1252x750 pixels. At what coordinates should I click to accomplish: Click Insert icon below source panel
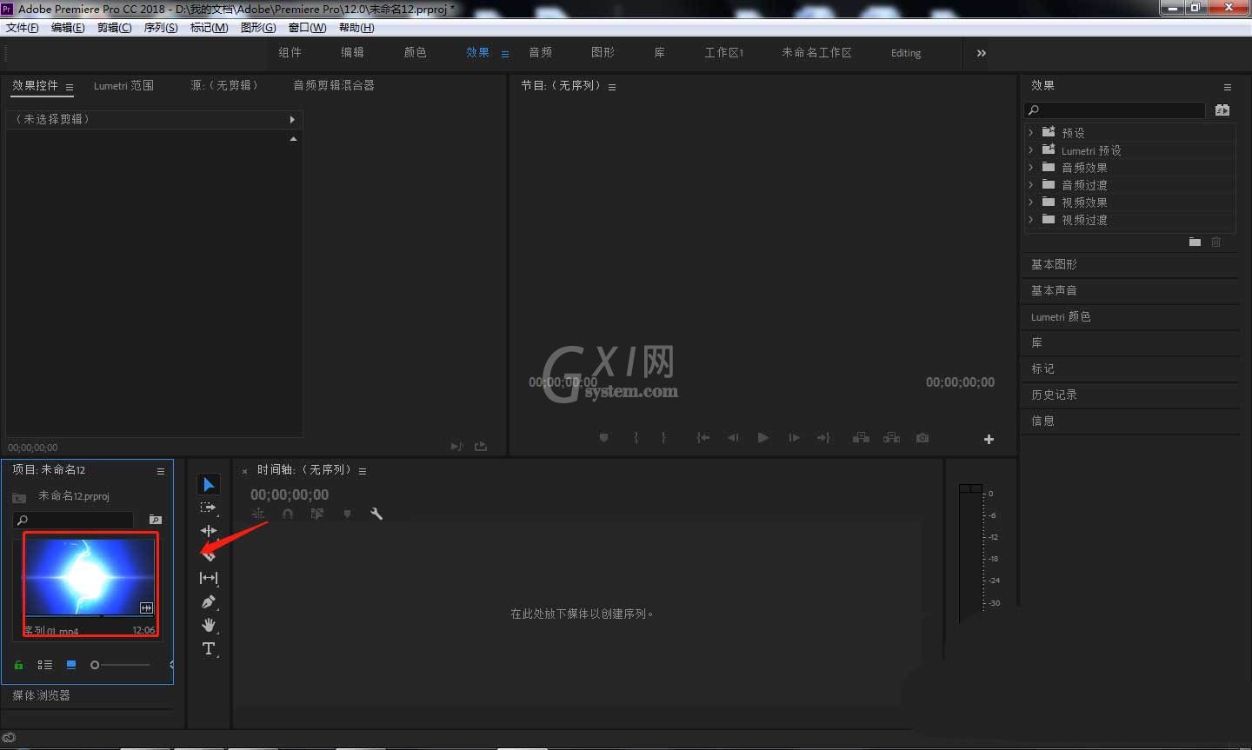(x=456, y=447)
